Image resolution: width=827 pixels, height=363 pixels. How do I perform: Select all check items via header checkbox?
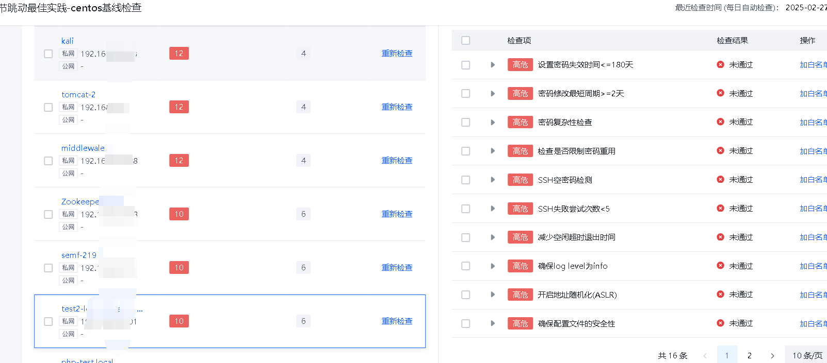point(466,40)
